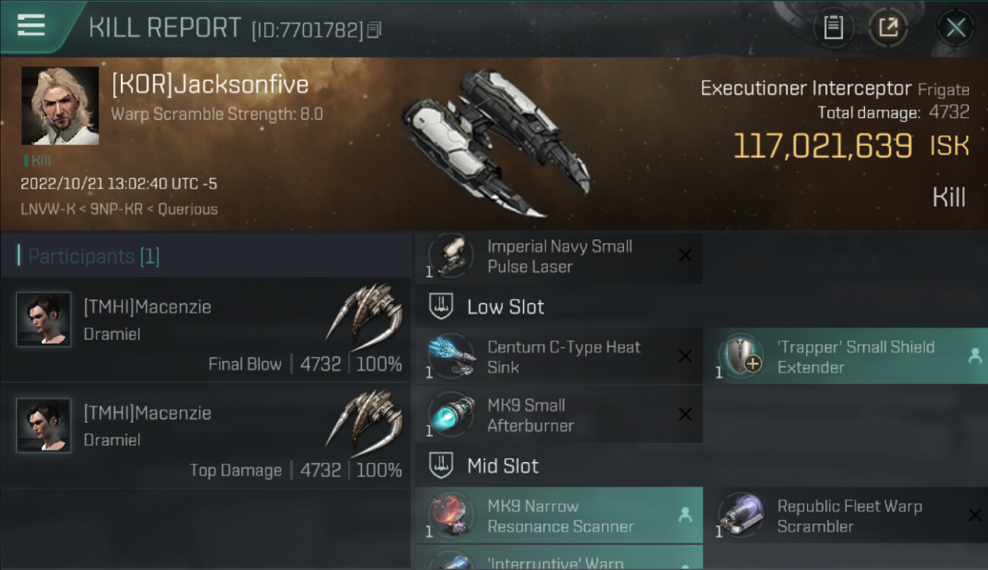Click the Republic Fleet Warp Scrambler icon
Screen dimensions: 988x570
tap(741, 516)
